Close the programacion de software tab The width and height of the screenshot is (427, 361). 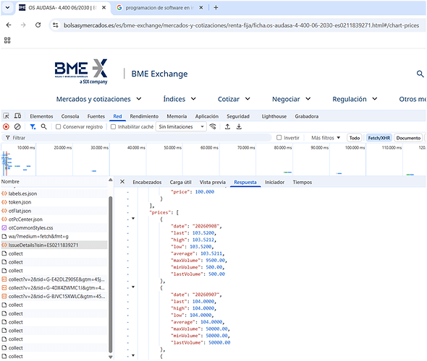(x=201, y=8)
